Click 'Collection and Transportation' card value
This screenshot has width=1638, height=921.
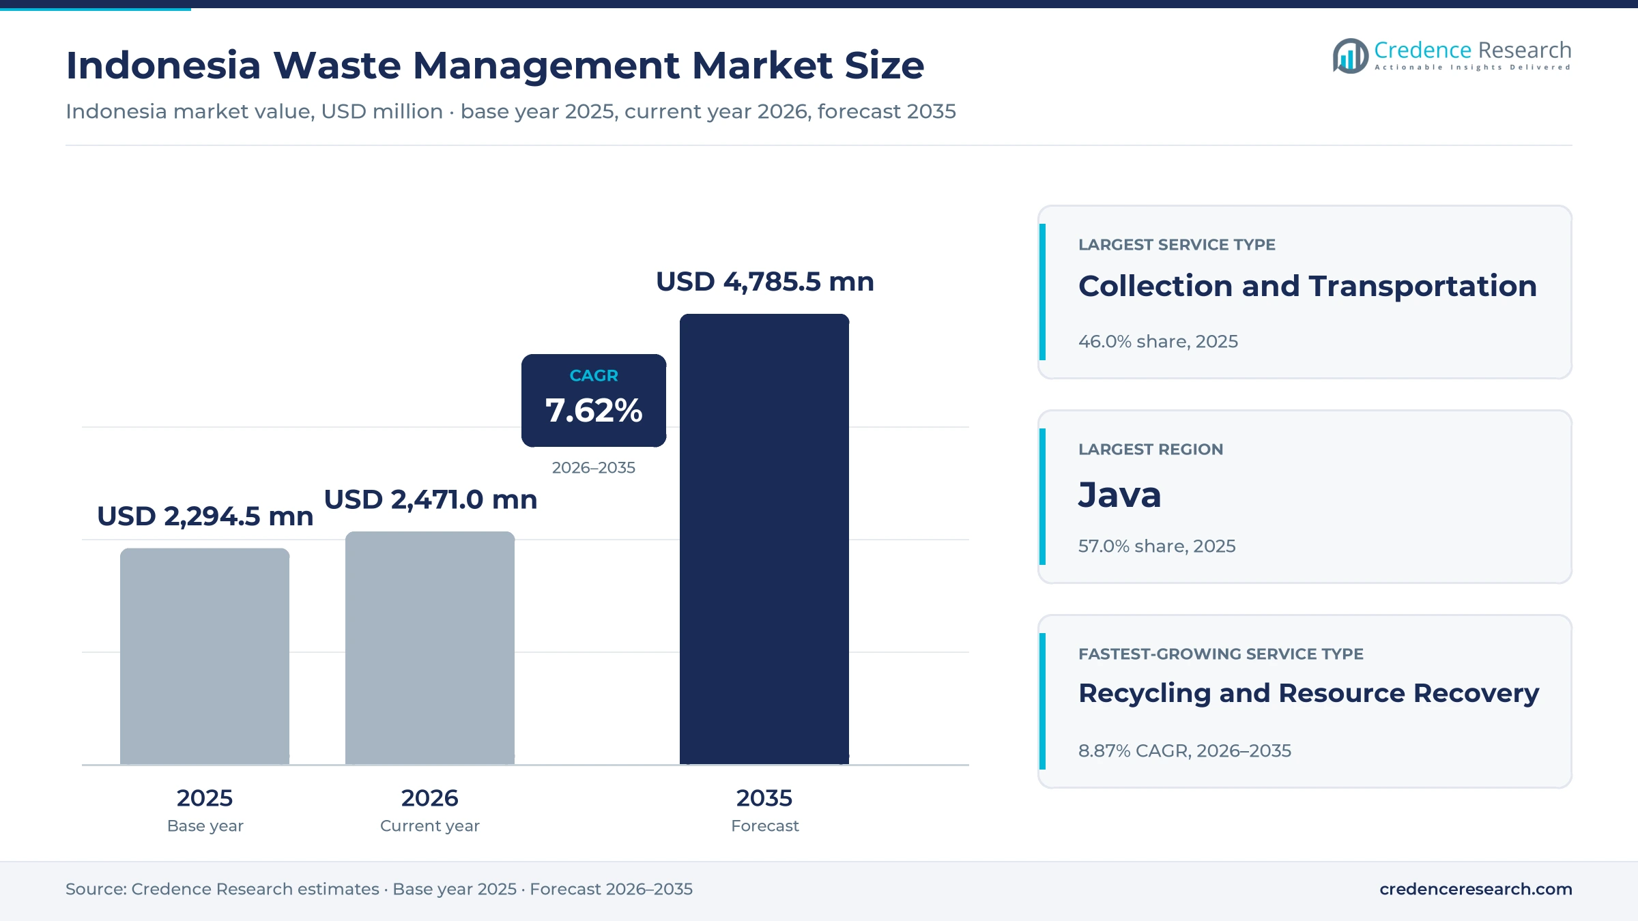click(1308, 287)
